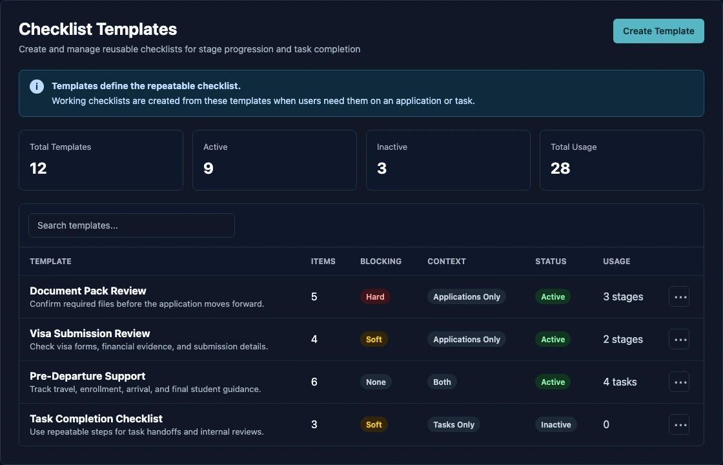Viewport: 723px width, 465px height.
Task: Open the Task Completion Checklist template name
Action: click(x=96, y=418)
